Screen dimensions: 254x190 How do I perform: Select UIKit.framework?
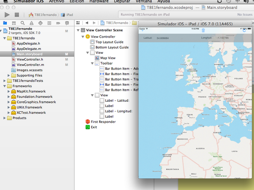29,107
